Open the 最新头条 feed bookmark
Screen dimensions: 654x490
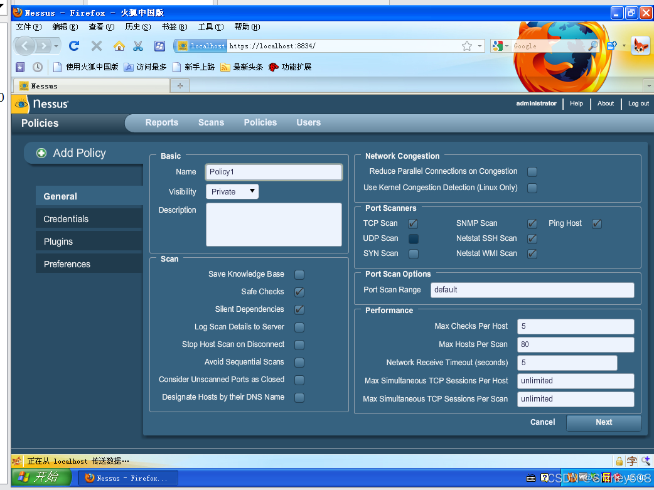[242, 67]
